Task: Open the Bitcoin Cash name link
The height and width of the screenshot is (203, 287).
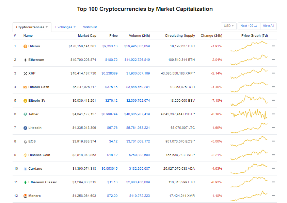Action: 39,87
